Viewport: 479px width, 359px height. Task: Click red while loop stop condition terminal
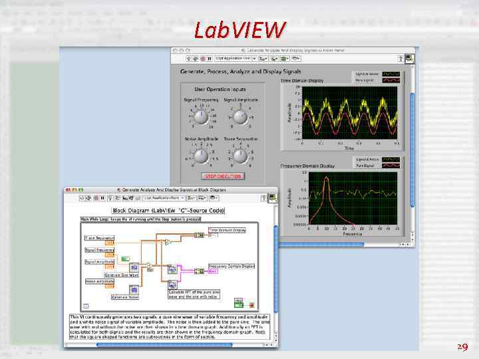[x=251, y=305]
